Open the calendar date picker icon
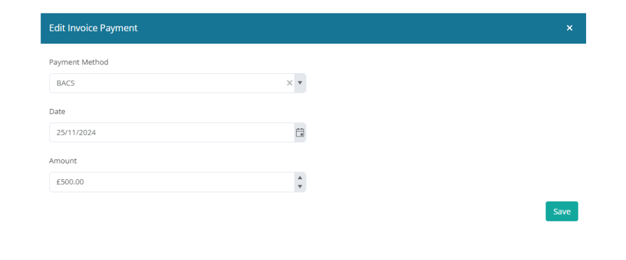Image resolution: width=626 pixels, height=260 pixels. [300, 132]
